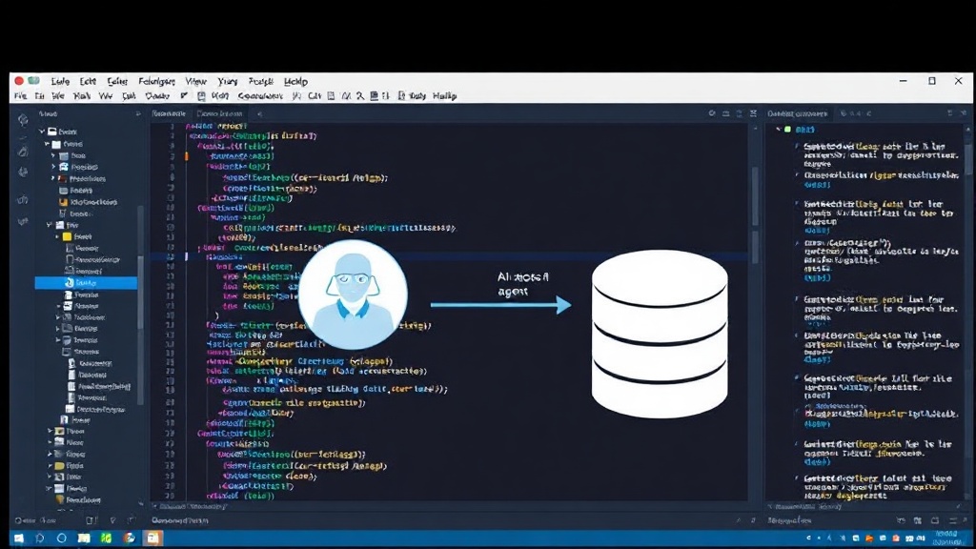Click the green square marker in right panel
This screenshot has width=976, height=549.
[x=787, y=130]
